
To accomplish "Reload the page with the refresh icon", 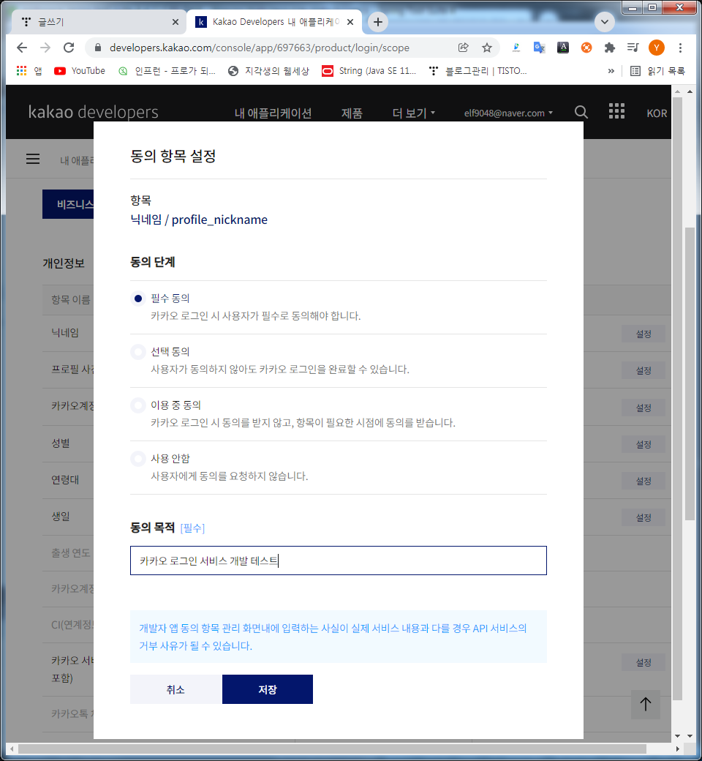I will [x=69, y=48].
